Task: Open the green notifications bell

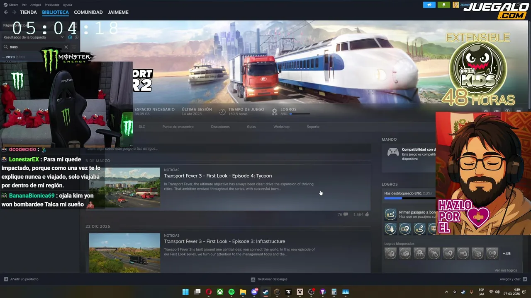Action: [x=443, y=5]
